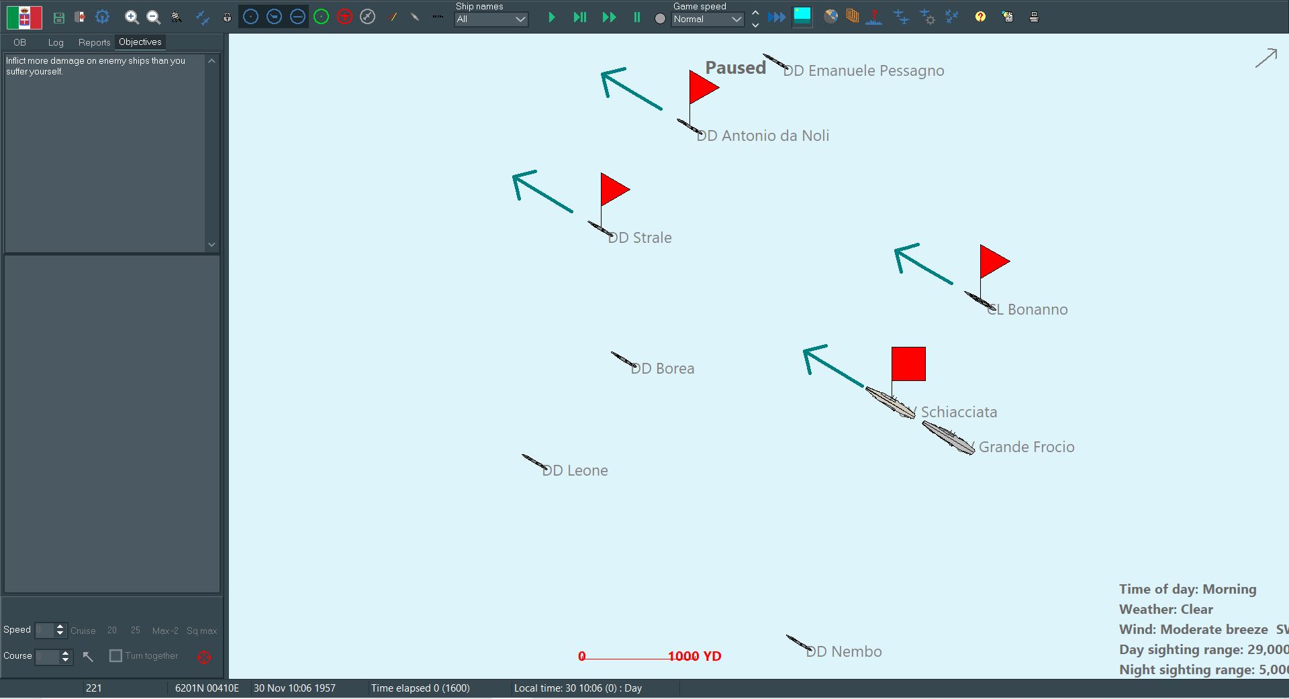Image resolution: width=1289 pixels, height=699 pixels.
Task: Click the cyan day sky swatch
Action: [x=802, y=17]
